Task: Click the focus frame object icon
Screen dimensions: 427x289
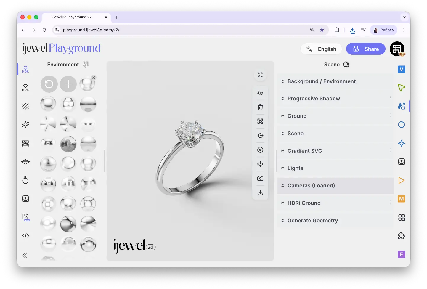Action: tap(260, 121)
